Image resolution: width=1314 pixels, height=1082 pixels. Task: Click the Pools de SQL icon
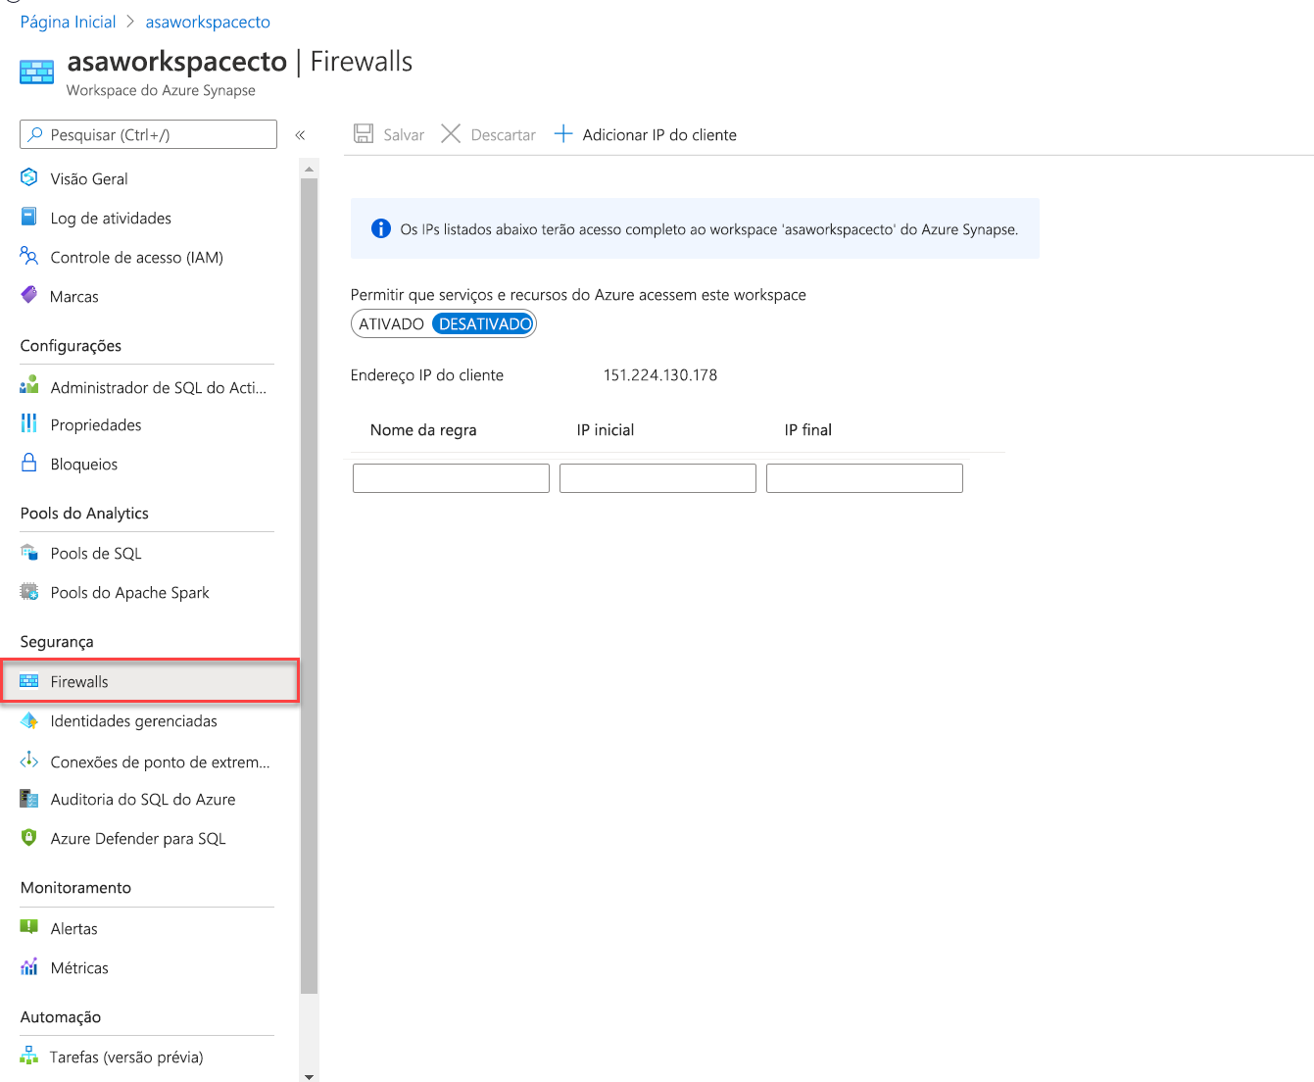click(29, 552)
